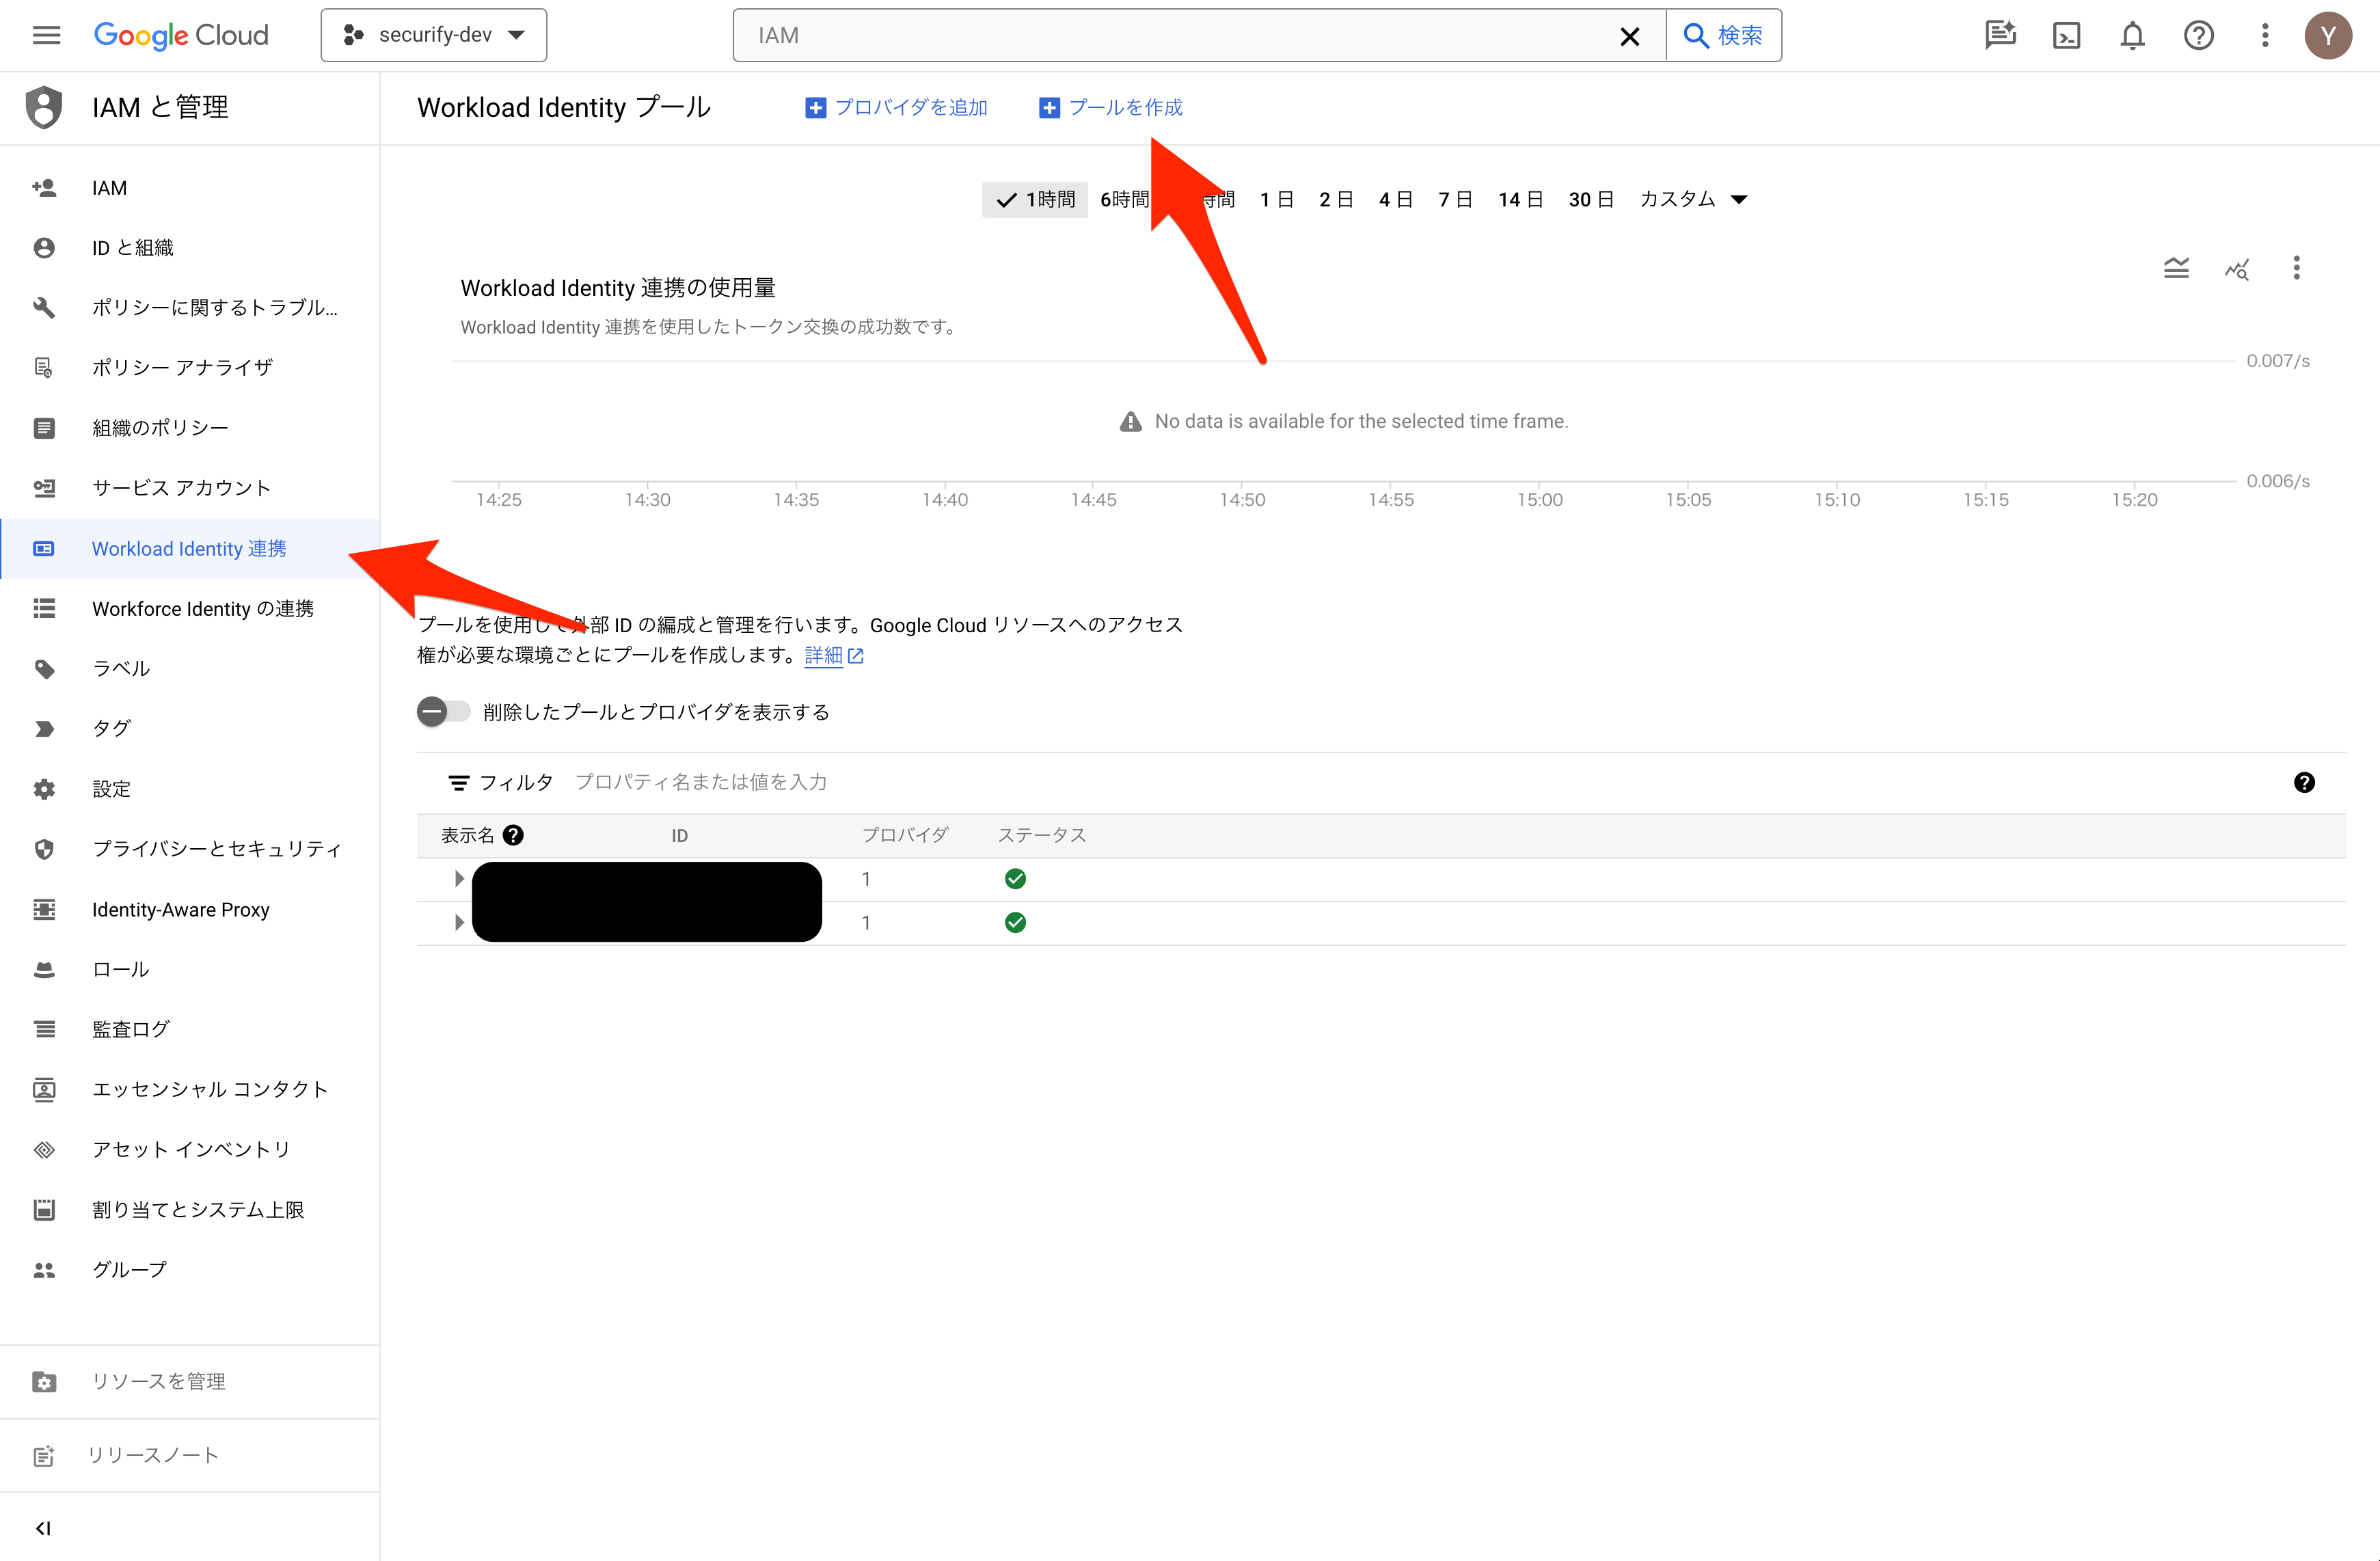2380x1561 pixels.
Task: Click プロバイダを追加 button
Action: coord(896,107)
